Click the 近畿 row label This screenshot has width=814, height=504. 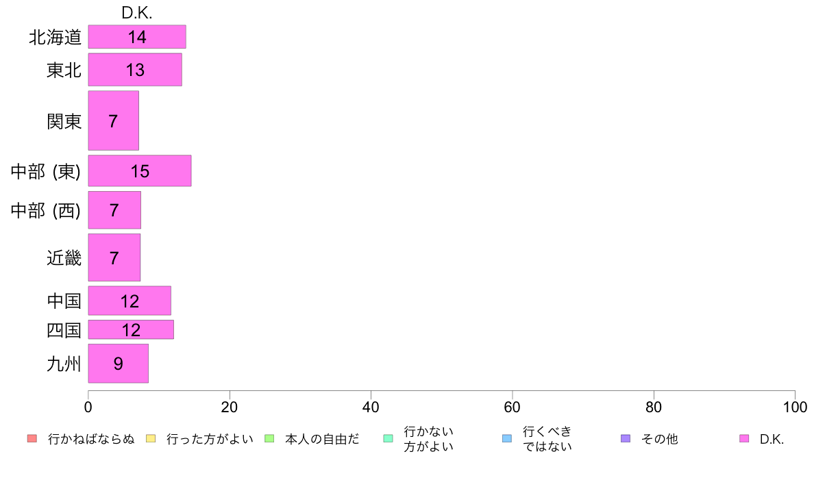pos(64,258)
